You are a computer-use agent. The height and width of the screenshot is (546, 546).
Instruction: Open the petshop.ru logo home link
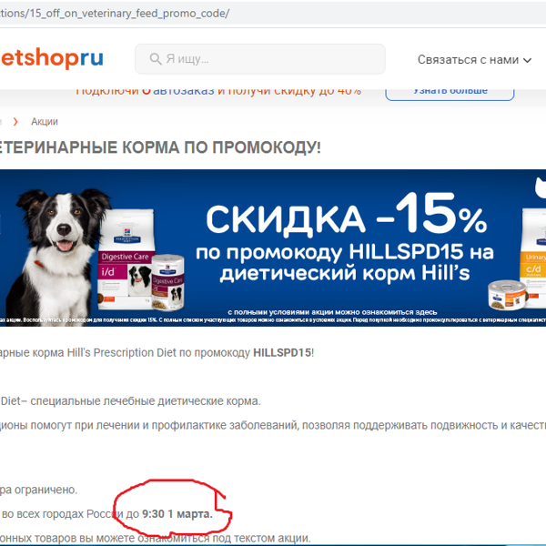click(x=52, y=58)
